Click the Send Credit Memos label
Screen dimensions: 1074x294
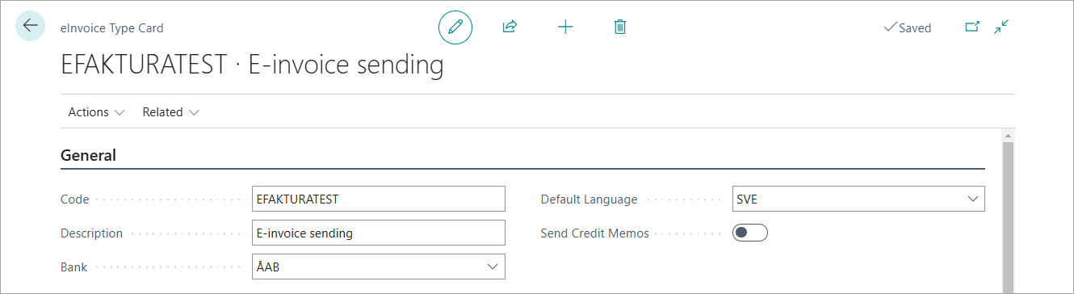tap(594, 233)
